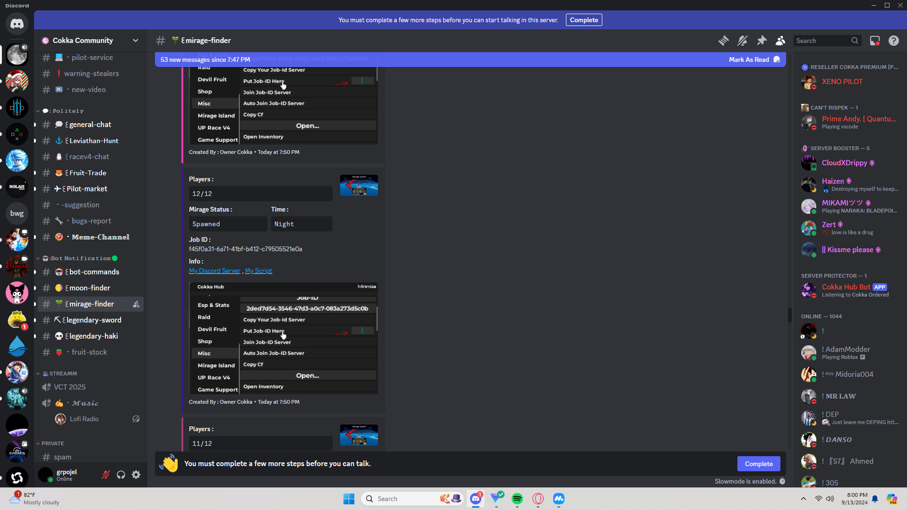Join Music voice channel
The width and height of the screenshot is (907, 510).
91,403
